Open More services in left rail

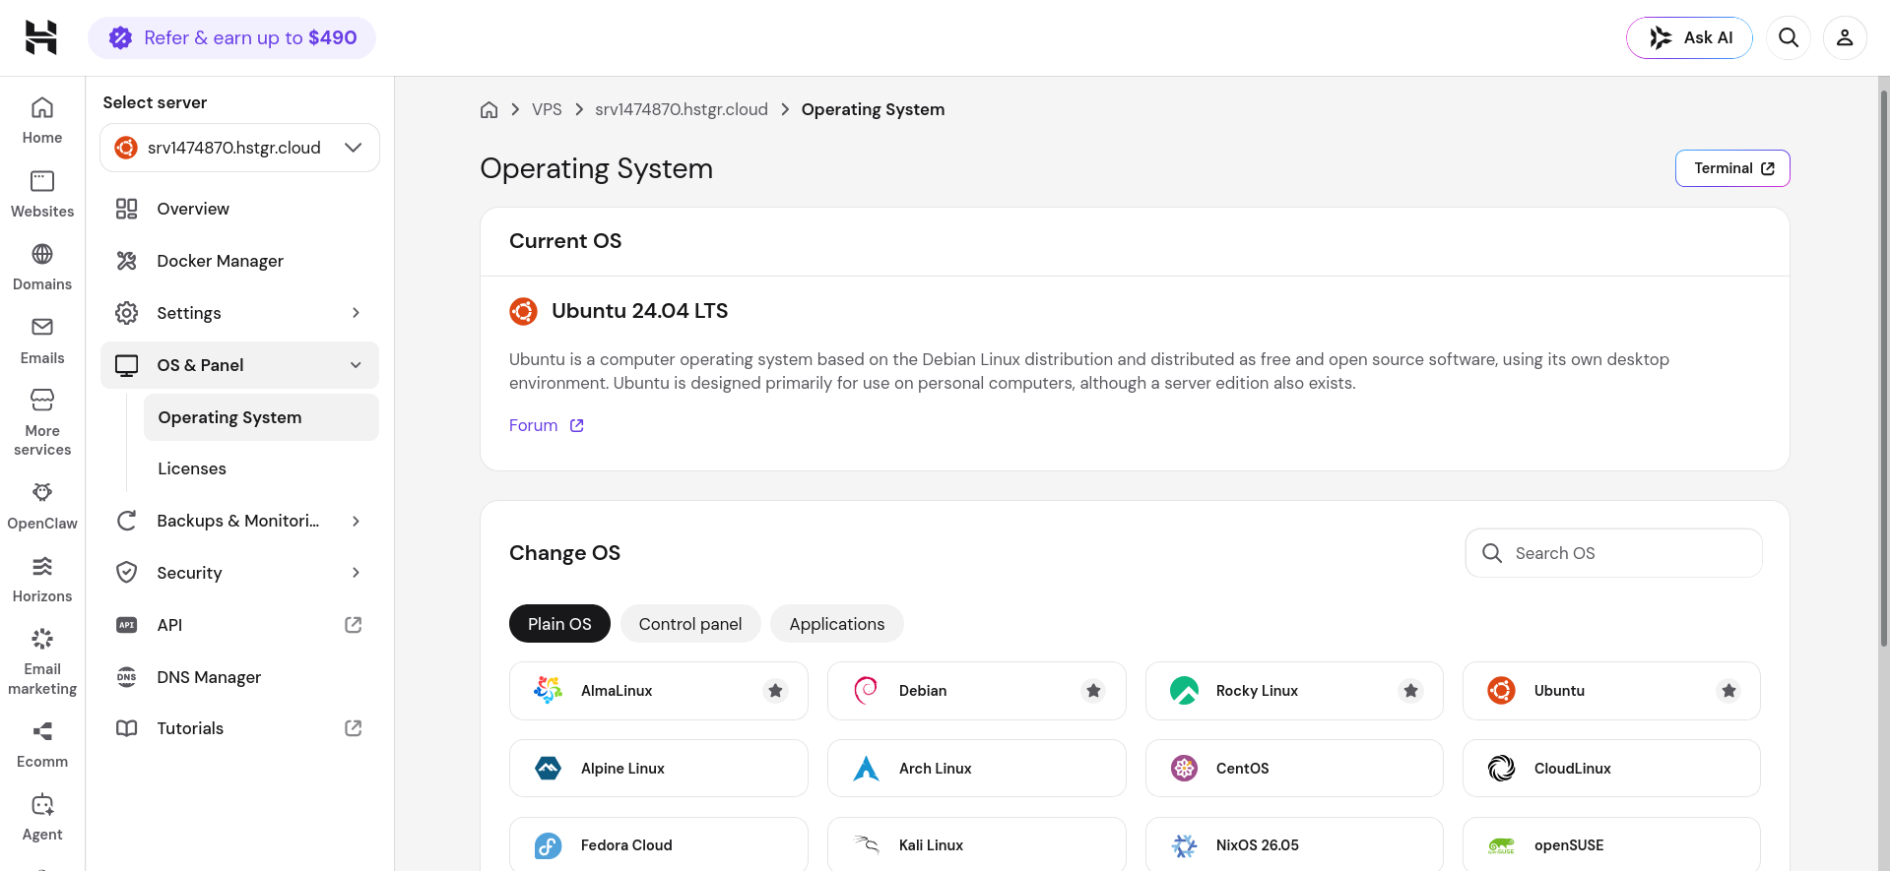42,423
